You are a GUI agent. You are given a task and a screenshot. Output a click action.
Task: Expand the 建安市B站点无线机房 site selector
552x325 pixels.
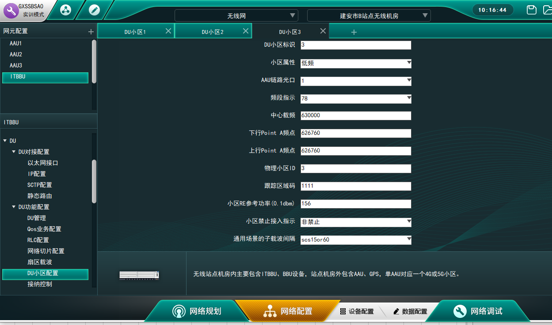tap(369, 16)
